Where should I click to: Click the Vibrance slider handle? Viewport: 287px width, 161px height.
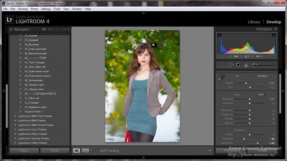coord(244,139)
